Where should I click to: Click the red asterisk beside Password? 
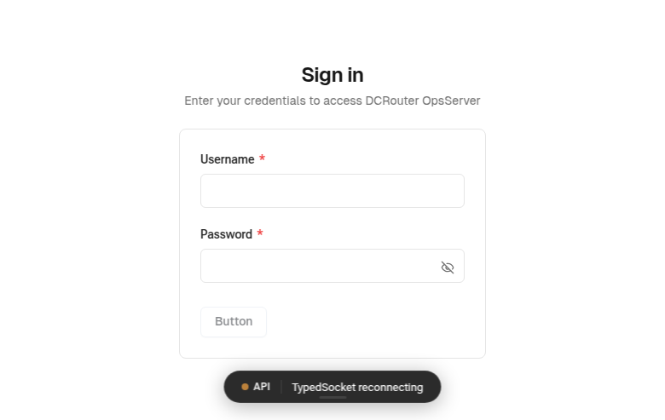pyautogui.click(x=260, y=234)
